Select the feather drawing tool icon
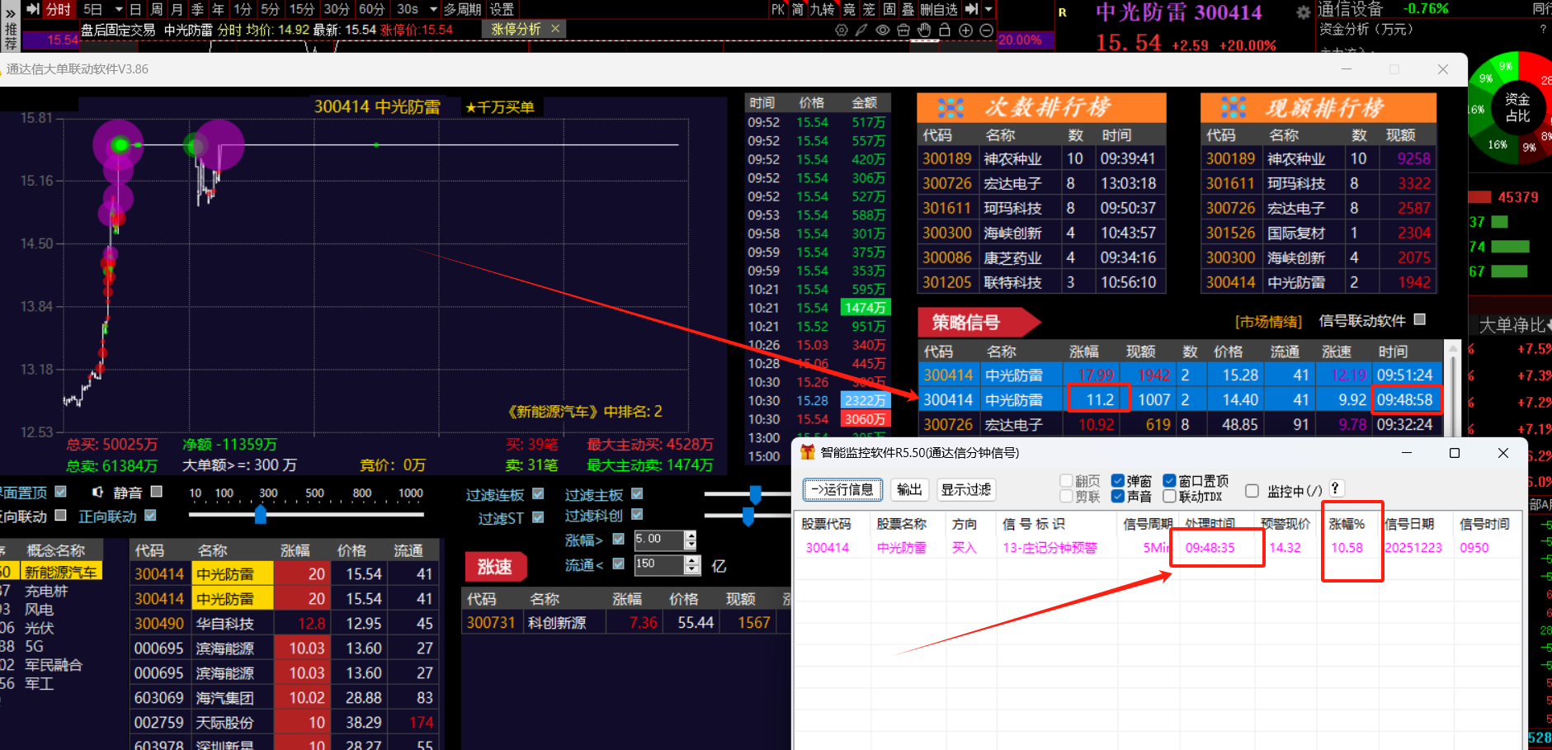Image resolution: width=1552 pixels, height=750 pixels. point(861,31)
